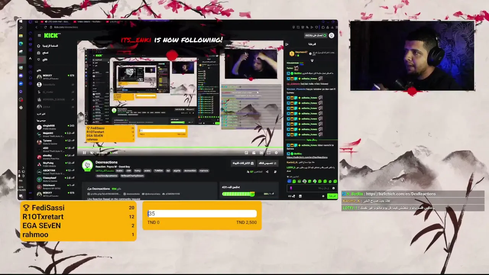
Task: Click the subscribe button beside gift subs
Action: click(267, 163)
